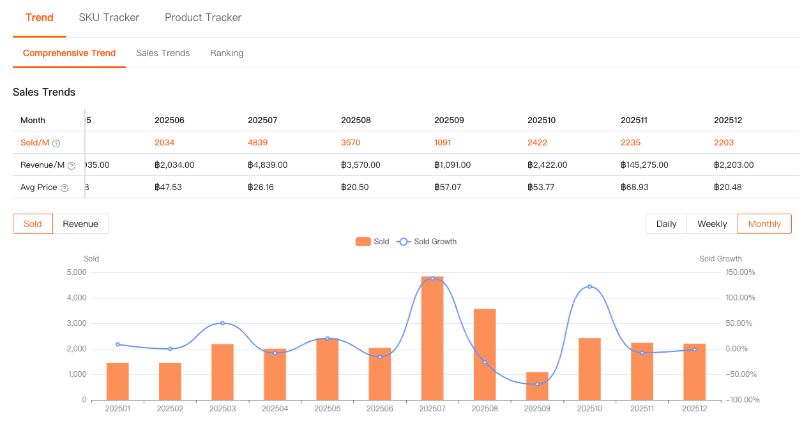Viewport: 811px width, 426px height.
Task: Click help icon beside Revenue/M
Action: (x=72, y=166)
